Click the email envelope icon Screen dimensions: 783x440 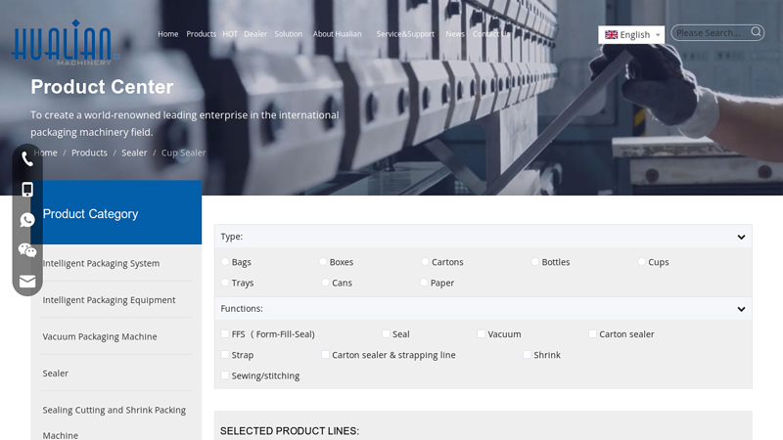(x=27, y=281)
